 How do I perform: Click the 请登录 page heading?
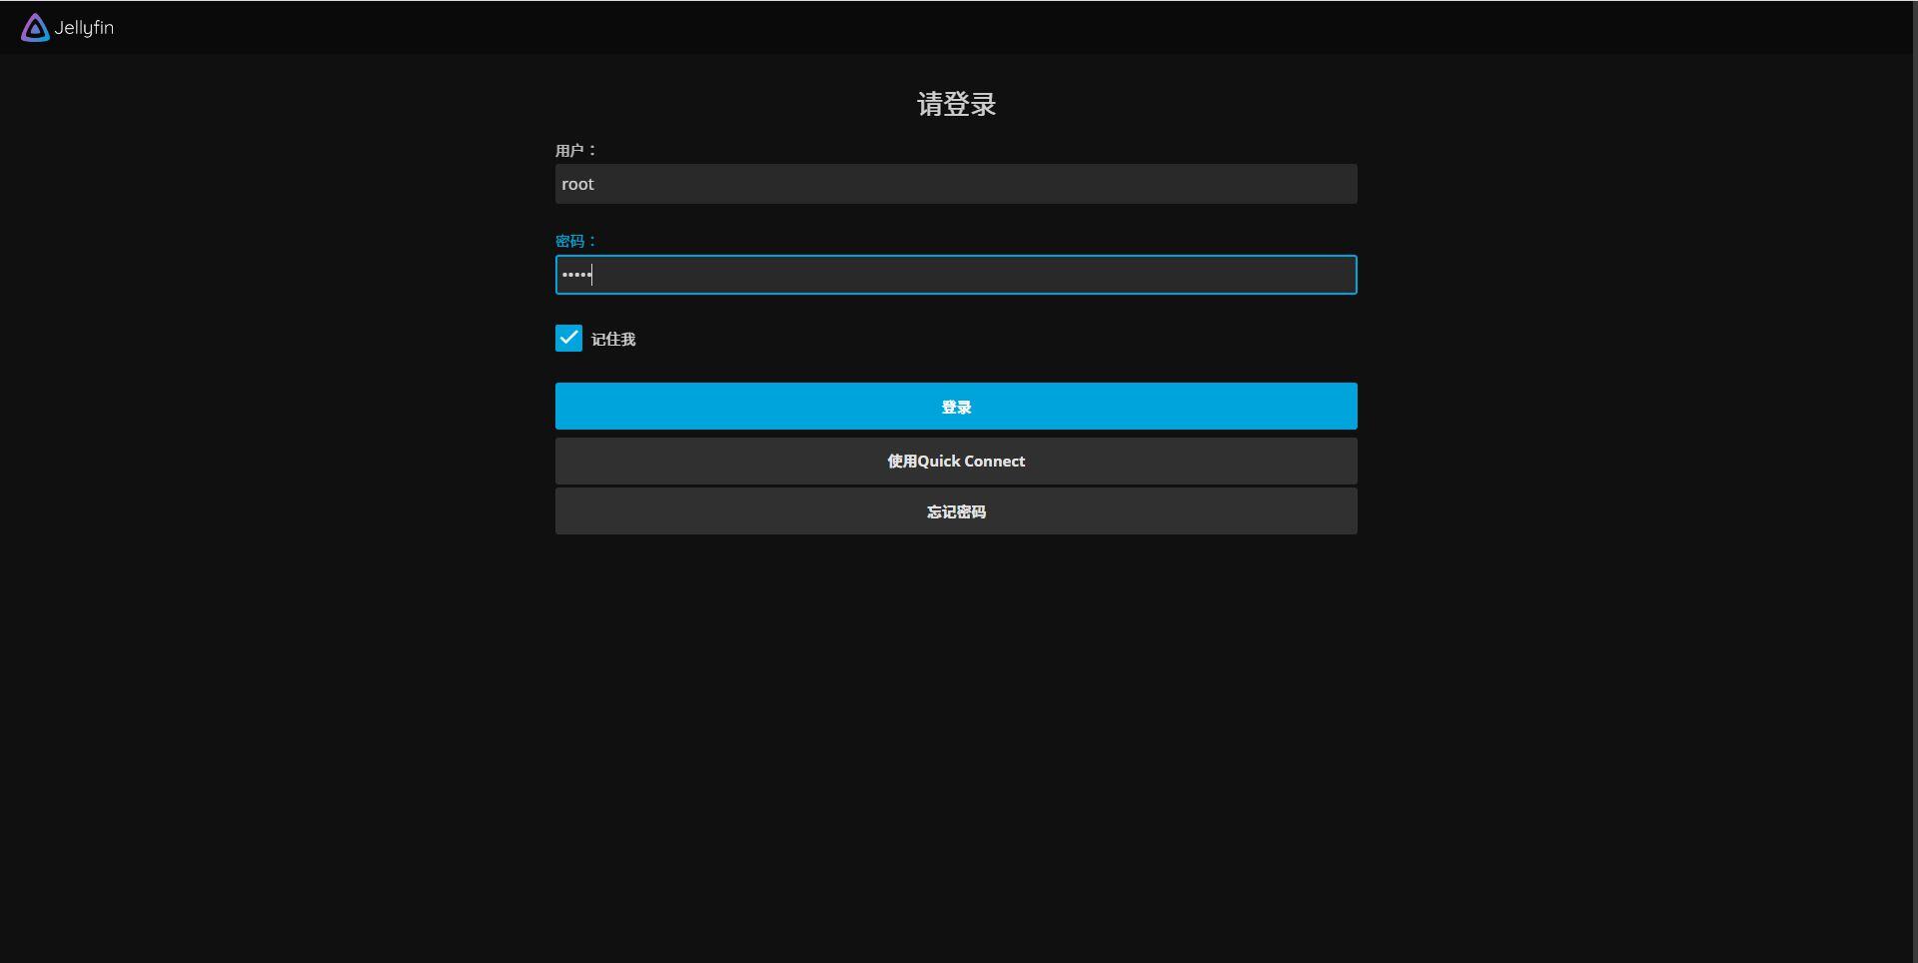point(955,104)
